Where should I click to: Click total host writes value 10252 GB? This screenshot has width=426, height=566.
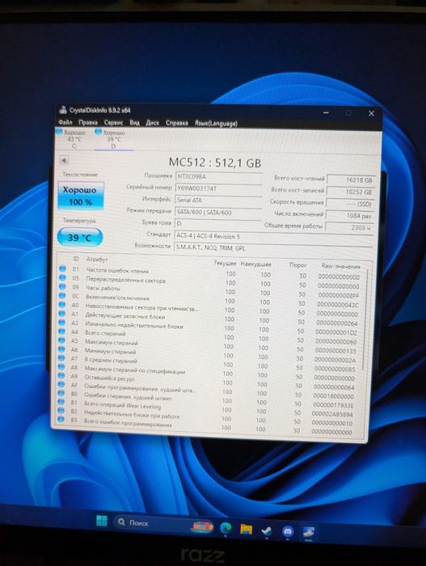(350, 192)
